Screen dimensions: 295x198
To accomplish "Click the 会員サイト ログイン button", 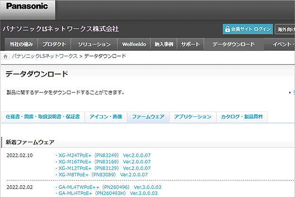I will pos(248,29).
